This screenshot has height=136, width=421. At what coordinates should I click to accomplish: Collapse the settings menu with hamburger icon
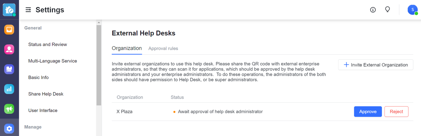point(28,10)
